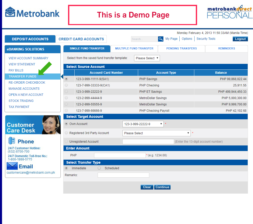Choose the Own Account radio button
253x224 pixels.
click(66, 124)
